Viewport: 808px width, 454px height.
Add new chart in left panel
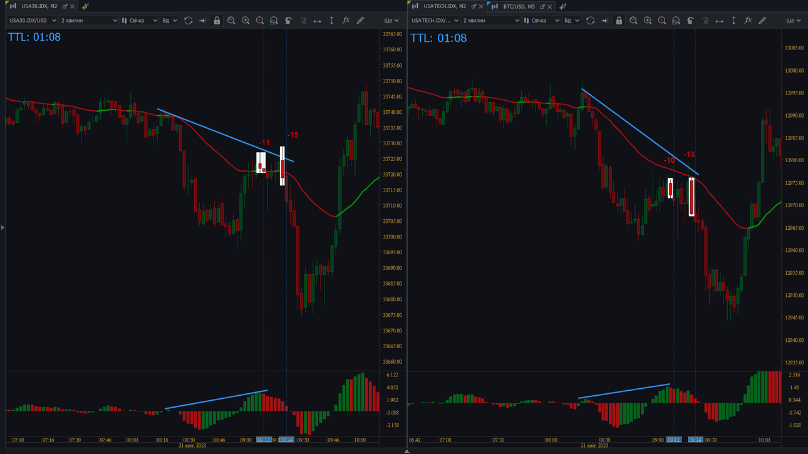click(85, 6)
